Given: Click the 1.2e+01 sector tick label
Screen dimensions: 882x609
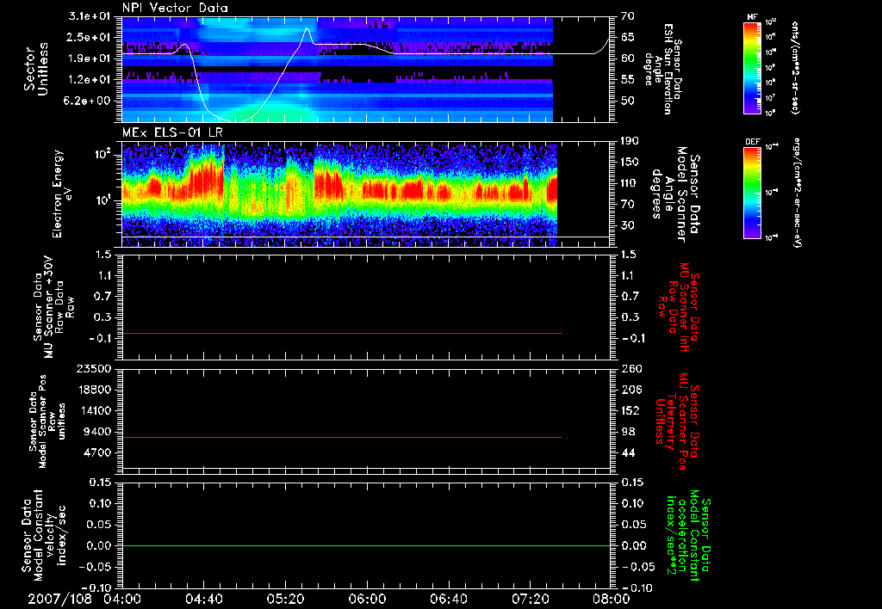Looking at the screenshot, I should click(91, 80).
